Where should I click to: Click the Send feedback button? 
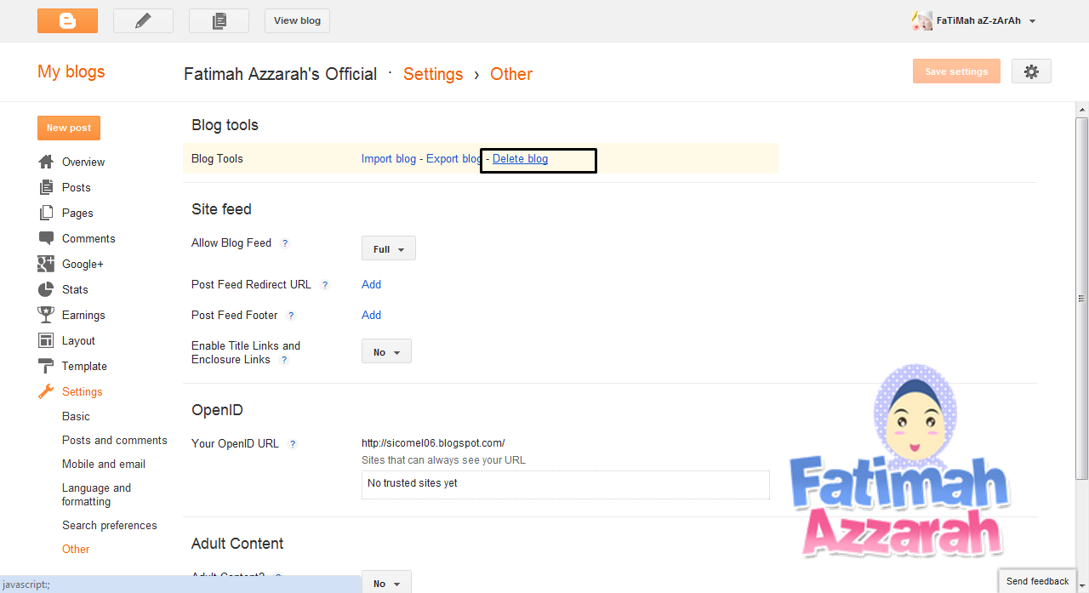point(1037,581)
